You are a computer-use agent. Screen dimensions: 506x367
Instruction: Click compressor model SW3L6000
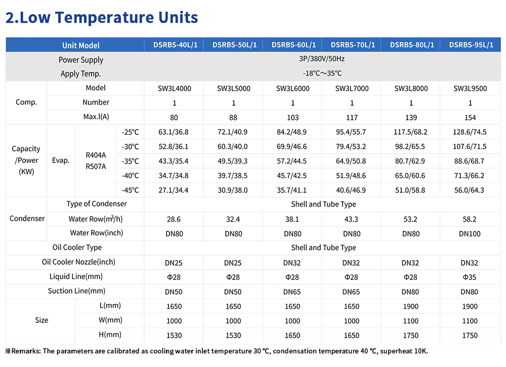pyautogui.click(x=292, y=89)
